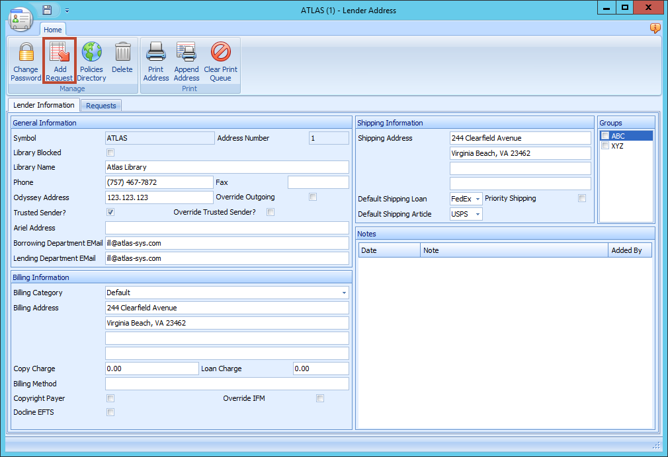Click the save icon in title bar

point(47,10)
